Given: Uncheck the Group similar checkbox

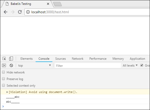Looking at the screenshot, I should coord(142,65).
